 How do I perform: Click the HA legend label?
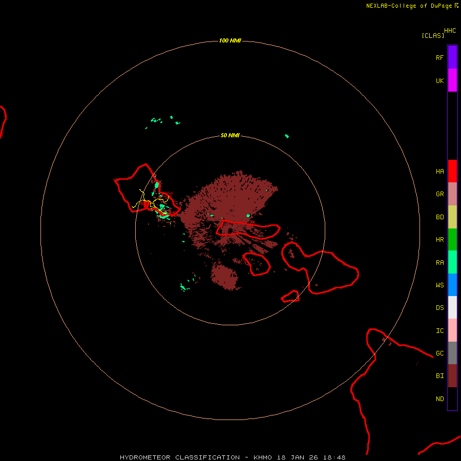pos(439,172)
